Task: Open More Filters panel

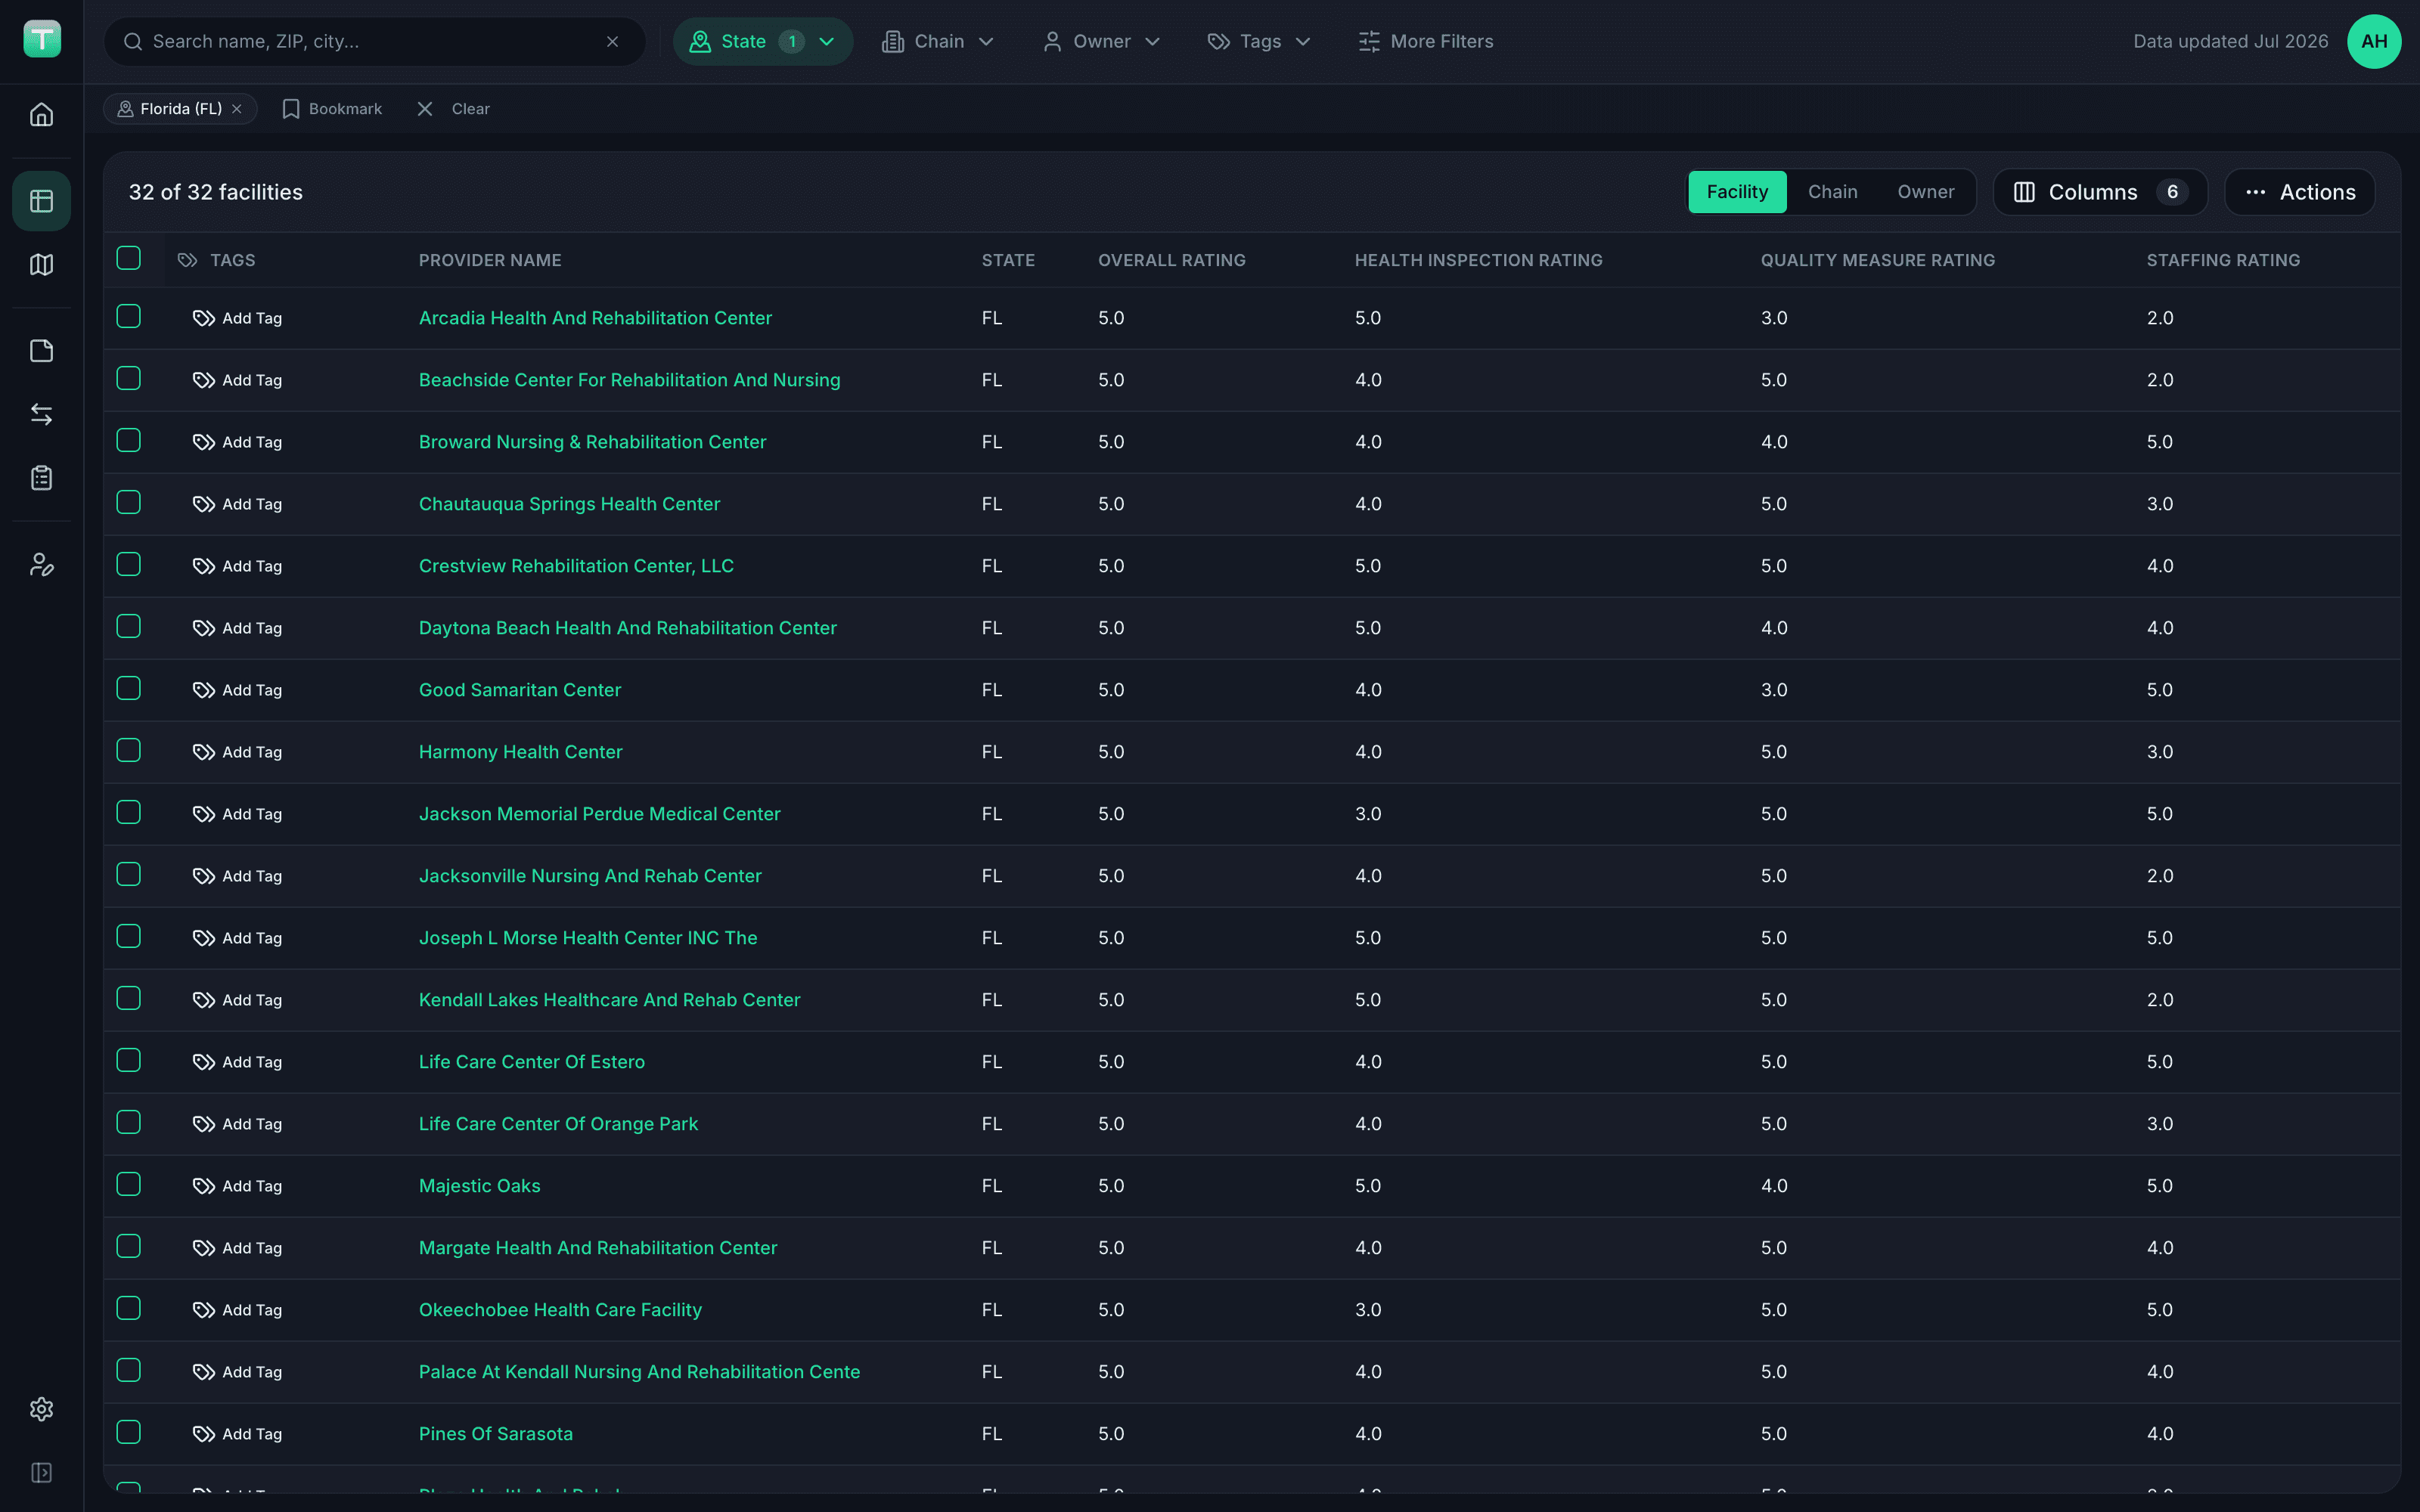Action: (x=1425, y=41)
